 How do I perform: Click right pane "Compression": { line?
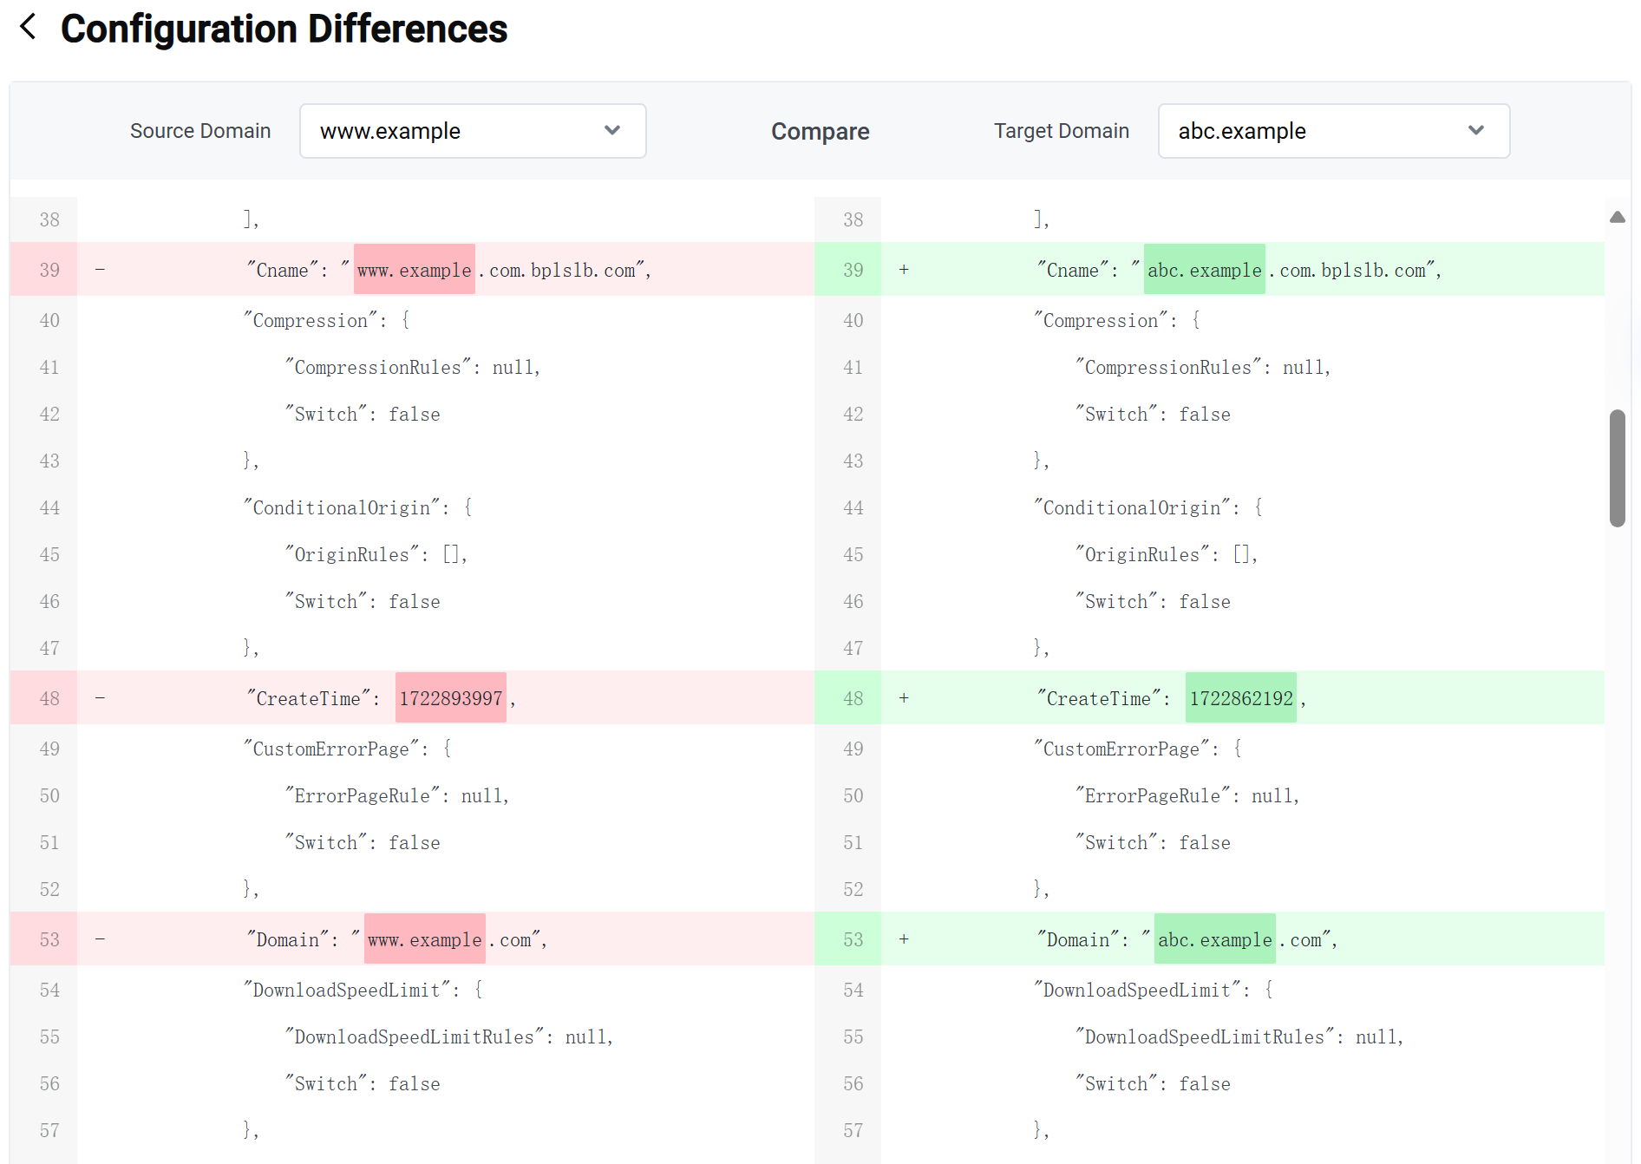(1117, 320)
